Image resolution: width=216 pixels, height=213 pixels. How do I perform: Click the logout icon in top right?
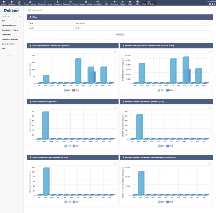point(215,4)
